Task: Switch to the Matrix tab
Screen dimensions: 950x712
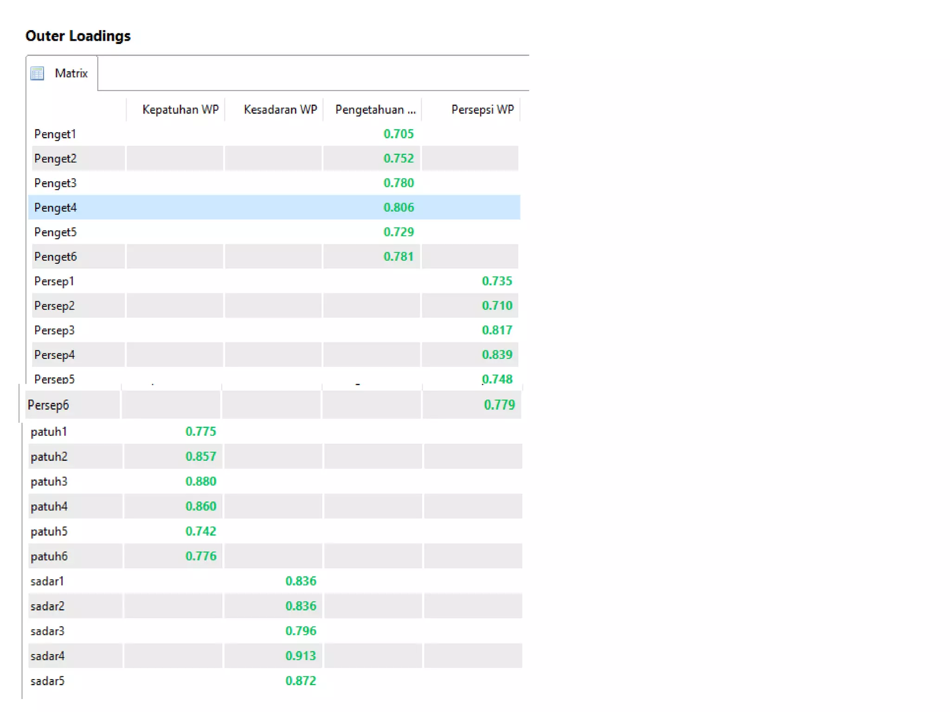Action: tap(71, 73)
